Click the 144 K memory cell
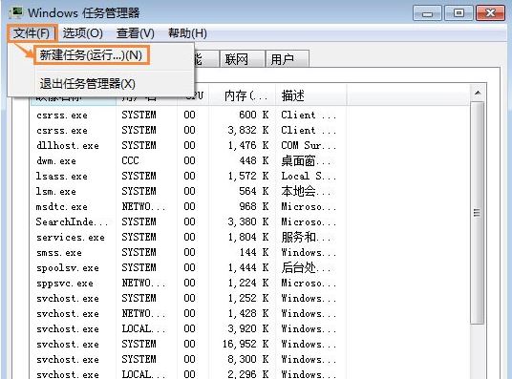 pos(254,253)
